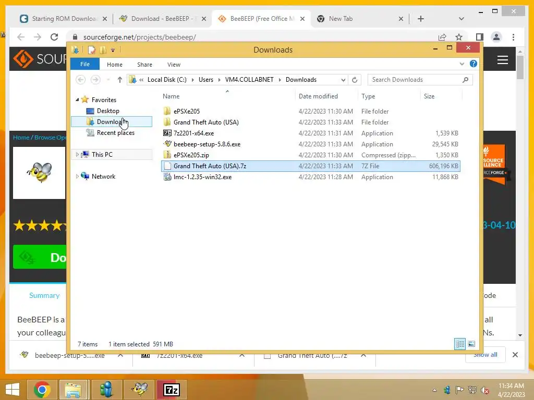The height and width of the screenshot is (400, 534).
Task: Open Action Center flag icon
Action: point(459,390)
